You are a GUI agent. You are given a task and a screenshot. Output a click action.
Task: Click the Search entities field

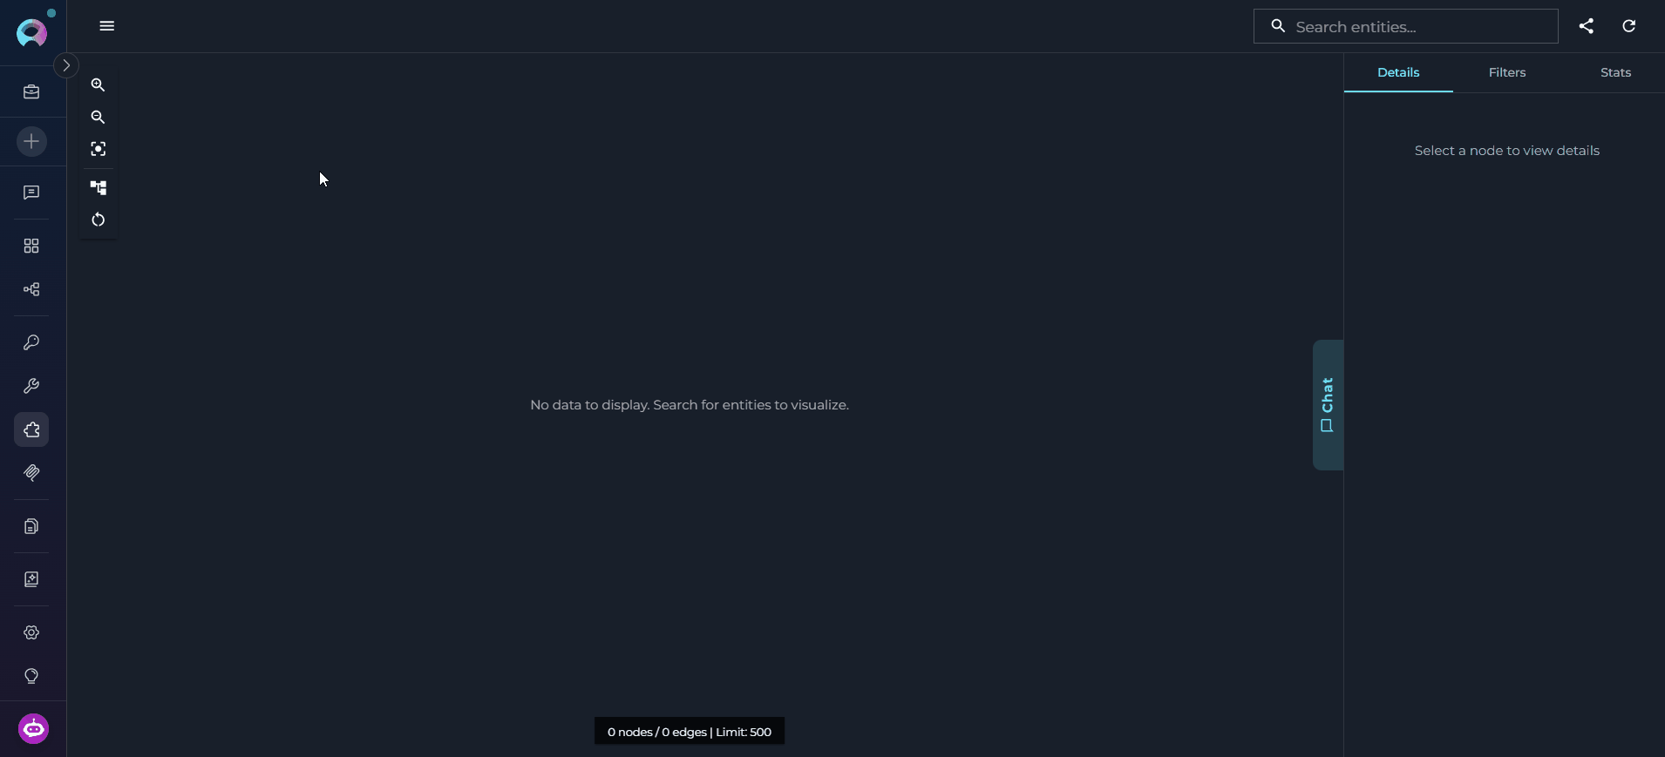[1405, 26]
